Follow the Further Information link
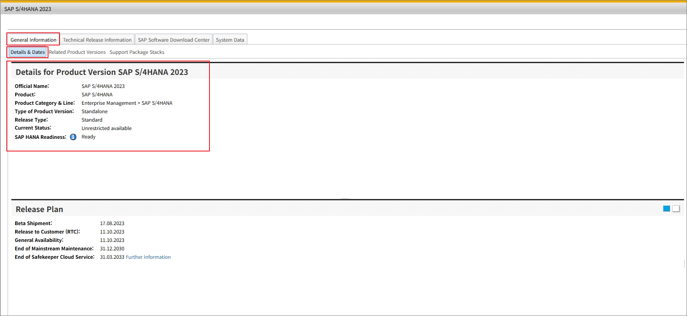 pos(148,257)
